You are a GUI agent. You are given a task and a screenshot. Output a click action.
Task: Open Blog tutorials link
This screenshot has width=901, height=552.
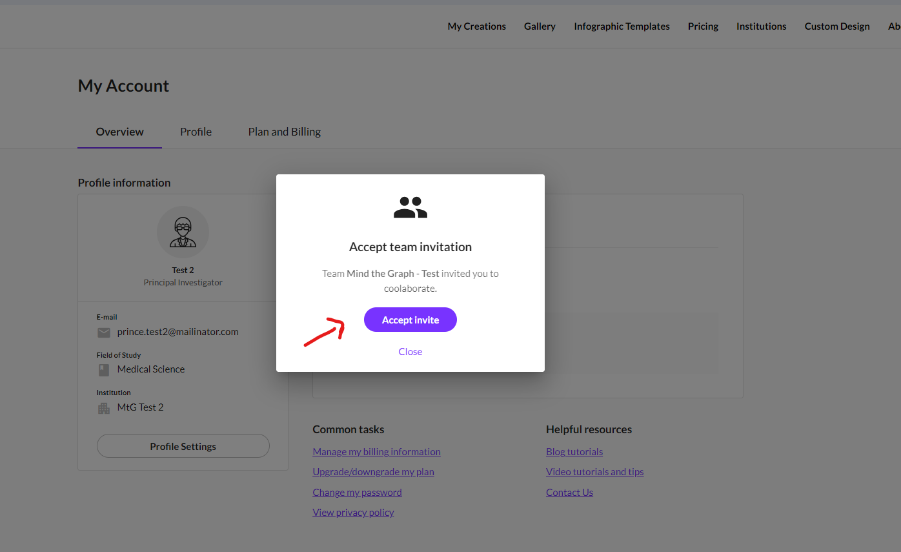[x=574, y=452]
